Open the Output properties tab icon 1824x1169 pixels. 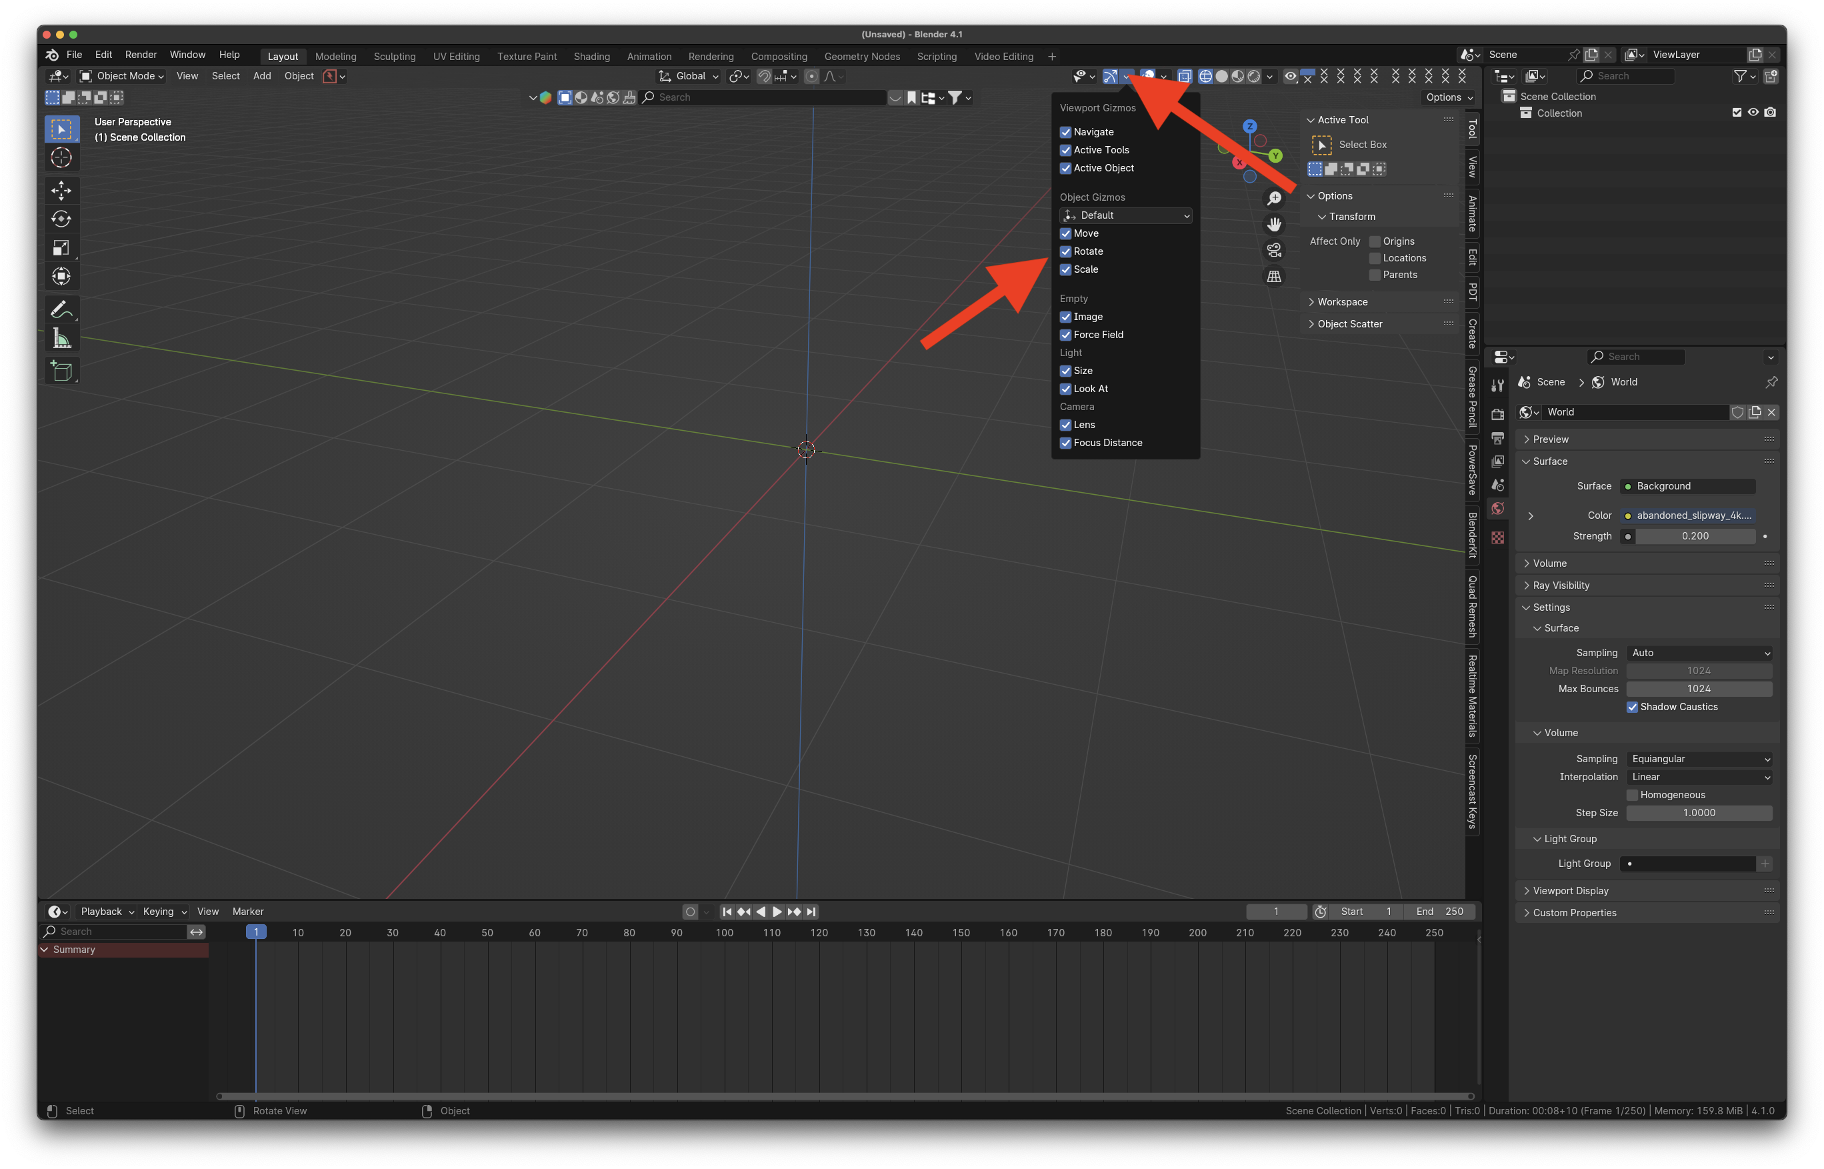click(1497, 438)
